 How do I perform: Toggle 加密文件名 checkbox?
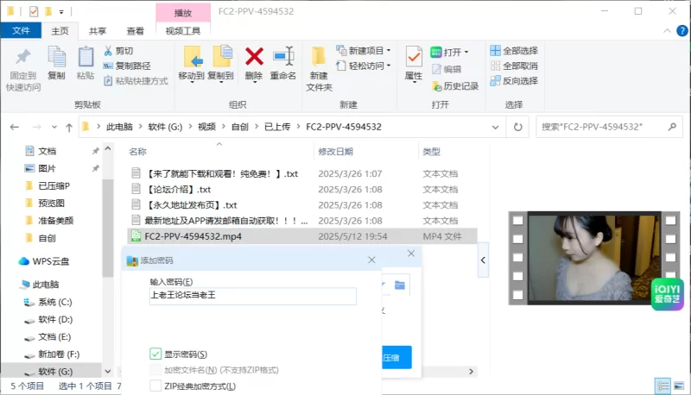[x=155, y=370]
